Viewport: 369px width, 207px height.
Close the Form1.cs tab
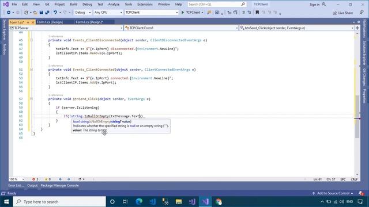(33, 22)
